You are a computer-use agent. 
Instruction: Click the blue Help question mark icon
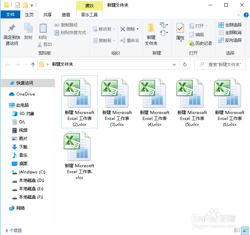coord(246,15)
